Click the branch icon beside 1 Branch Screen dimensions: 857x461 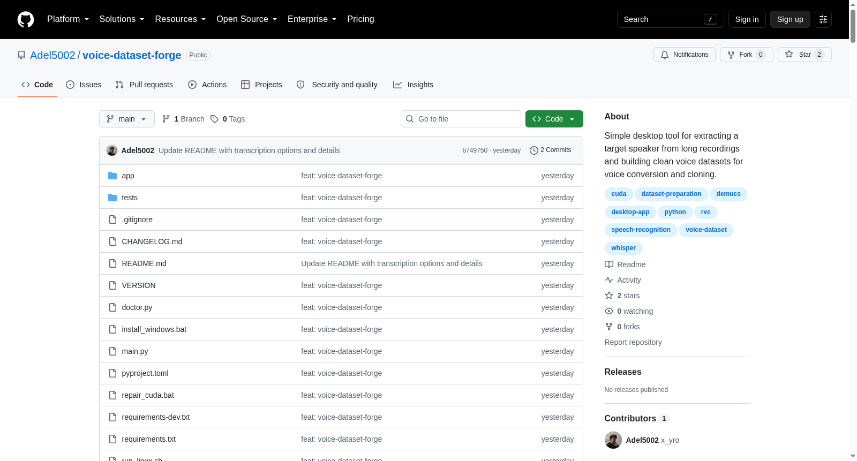click(x=166, y=119)
